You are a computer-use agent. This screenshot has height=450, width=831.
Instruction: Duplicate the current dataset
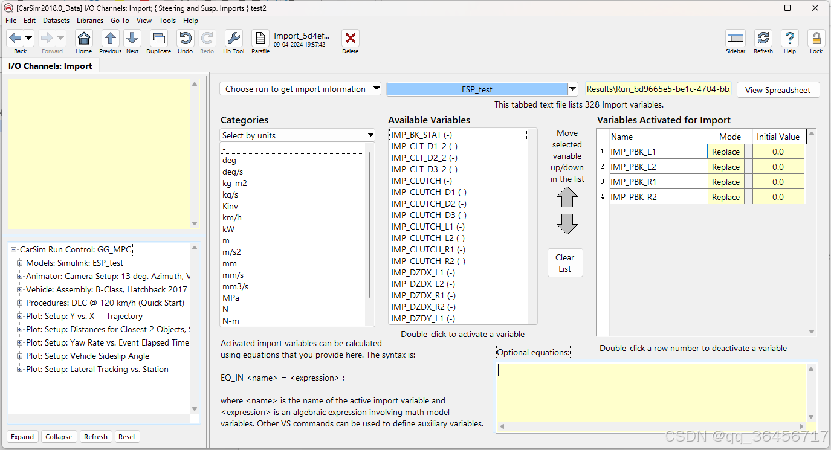(159, 39)
